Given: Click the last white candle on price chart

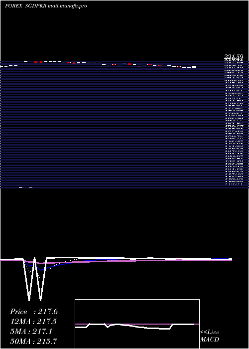Looking at the screenshot, I should [194, 67].
